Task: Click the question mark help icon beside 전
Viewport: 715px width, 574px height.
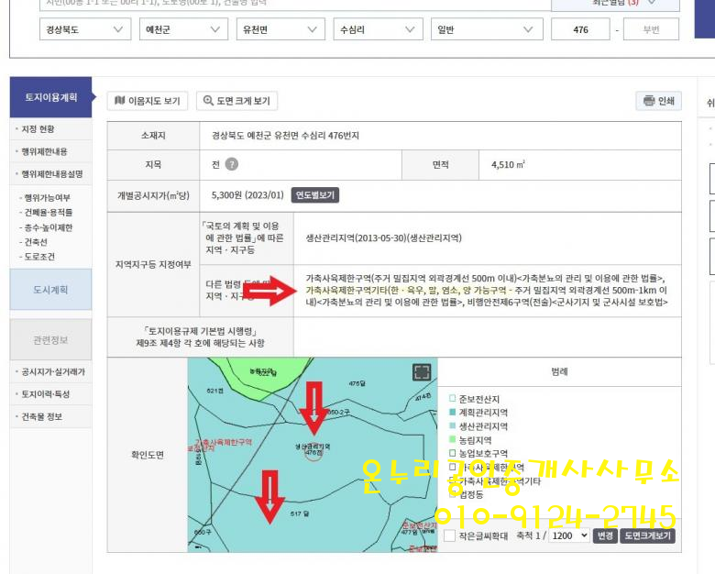Action: (232, 164)
